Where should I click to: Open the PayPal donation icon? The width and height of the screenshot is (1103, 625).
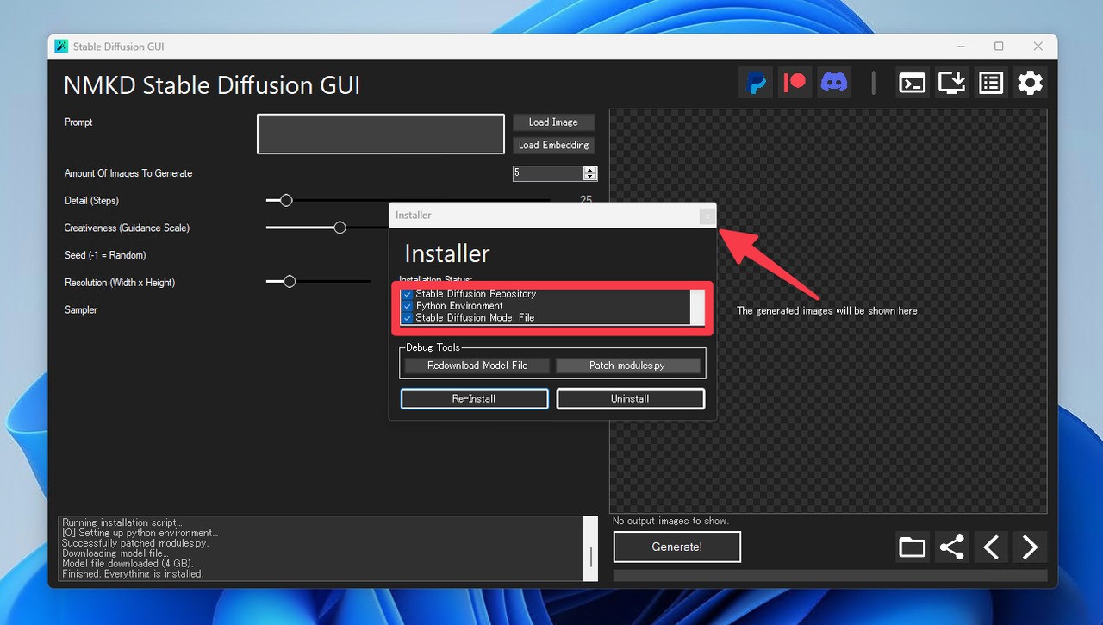click(756, 83)
